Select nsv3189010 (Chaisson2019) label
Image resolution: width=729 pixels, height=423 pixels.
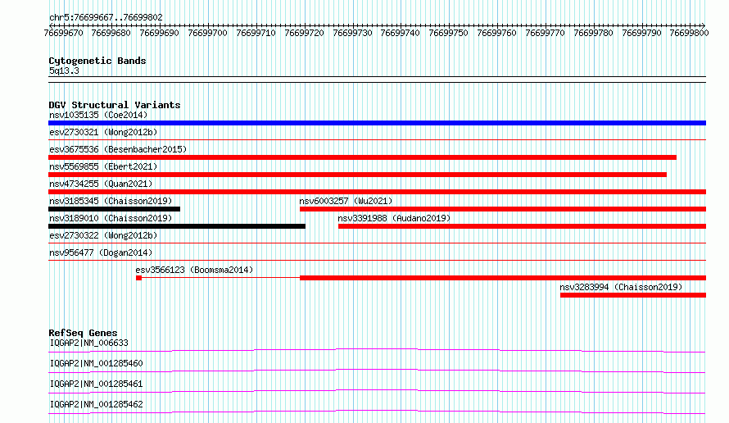pos(111,218)
